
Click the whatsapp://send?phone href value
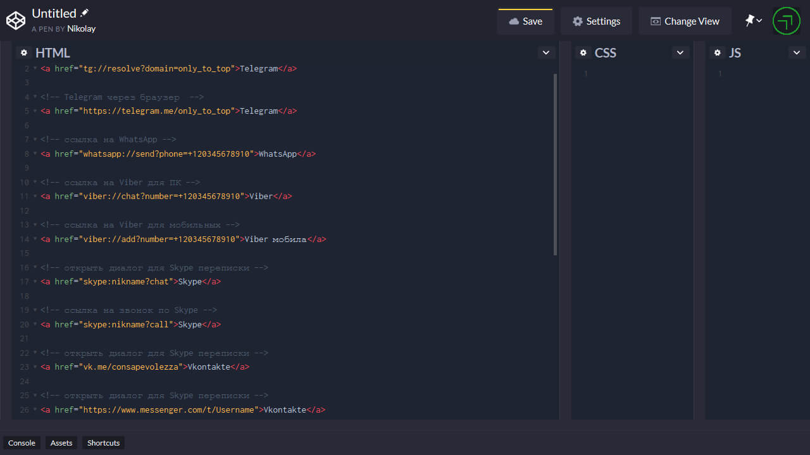pos(166,154)
